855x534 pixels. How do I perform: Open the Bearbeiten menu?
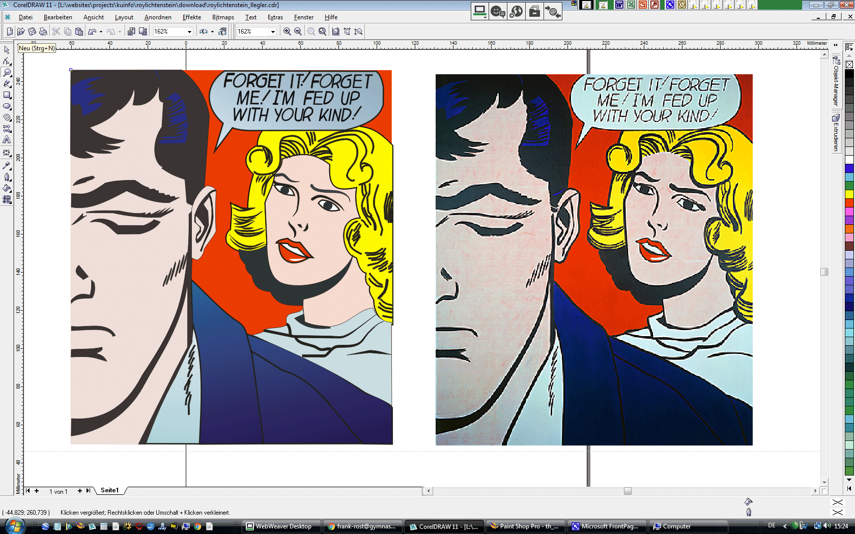tap(58, 17)
